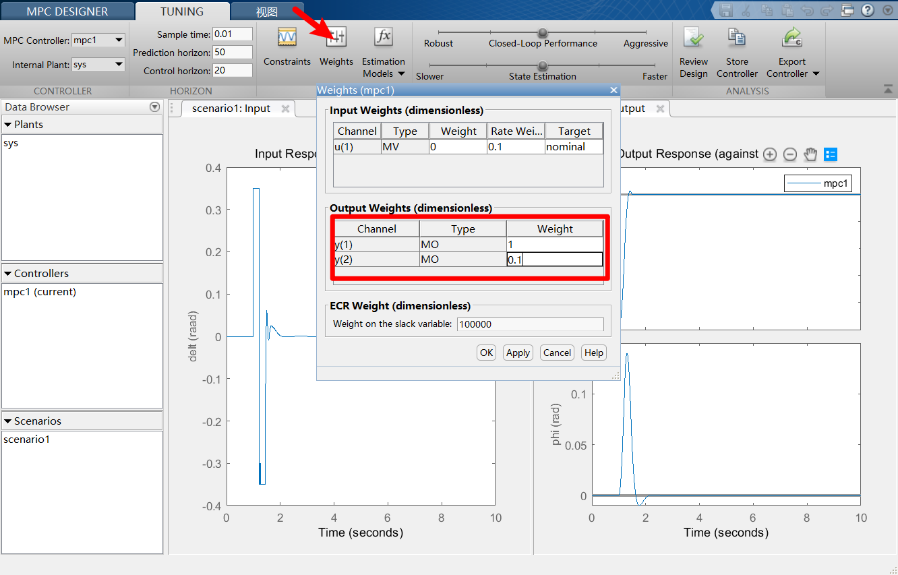898x575 pixels.
Task: Adjust State Estimation slider handle
Action: [x=543, y=65]
